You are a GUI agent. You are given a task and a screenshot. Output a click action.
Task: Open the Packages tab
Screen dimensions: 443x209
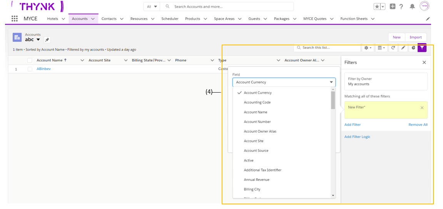(281, 19)
